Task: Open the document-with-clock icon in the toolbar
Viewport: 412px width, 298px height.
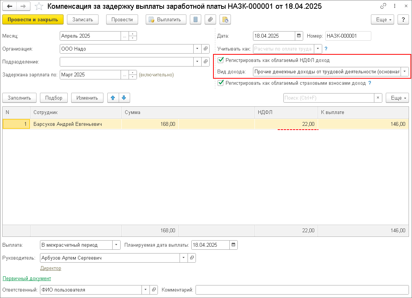Action: coord(225,19)
